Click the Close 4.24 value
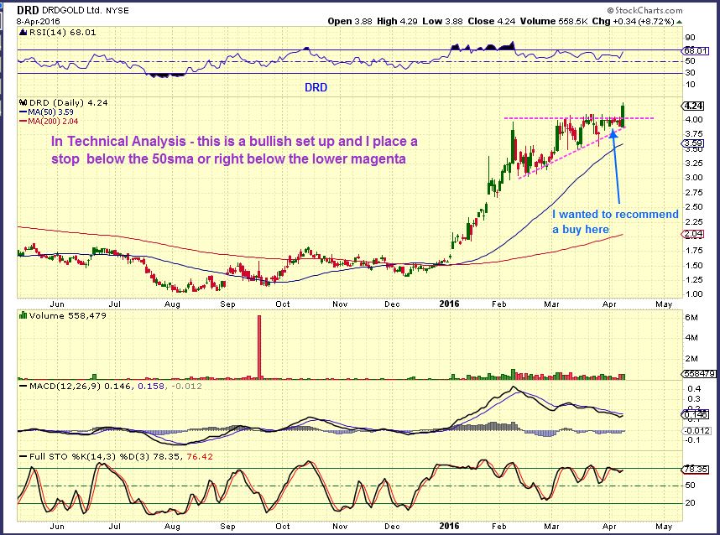 [x=491, y=21]
